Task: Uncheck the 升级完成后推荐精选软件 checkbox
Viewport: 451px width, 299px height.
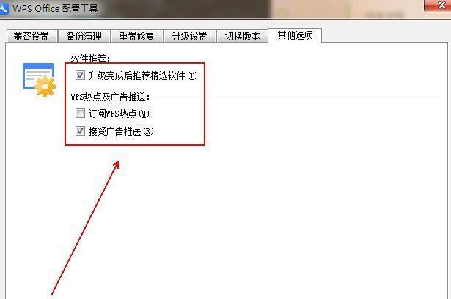Action: (80, 75)
